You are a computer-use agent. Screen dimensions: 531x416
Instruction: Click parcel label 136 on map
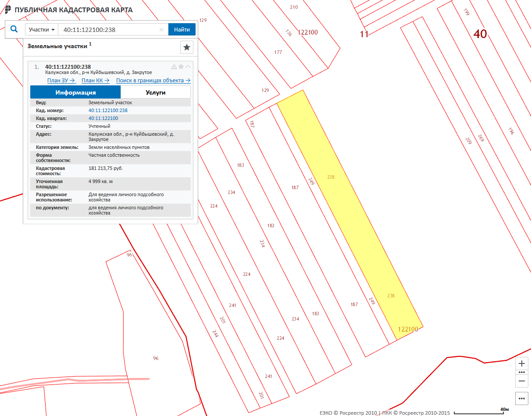(x=288, y=33)
